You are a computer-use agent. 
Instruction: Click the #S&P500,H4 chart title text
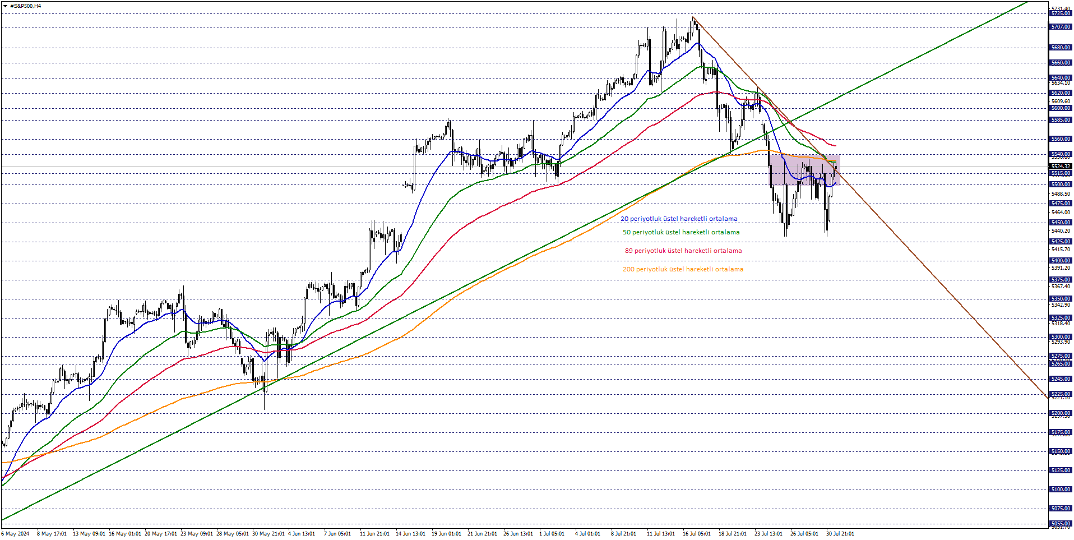(x=26, y=6)
